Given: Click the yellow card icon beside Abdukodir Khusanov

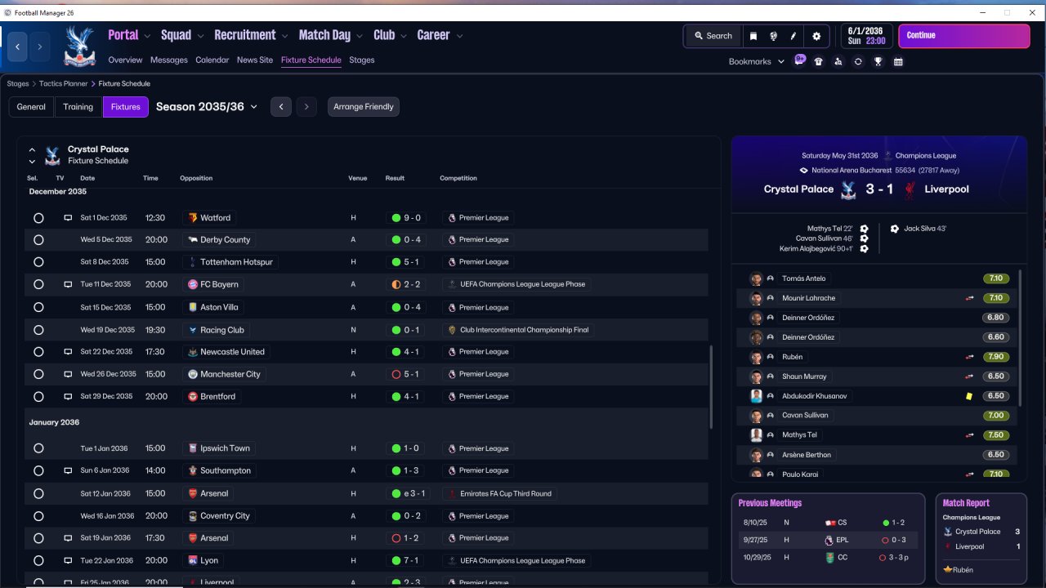Looking at the screenshot, I should (969, 396).
